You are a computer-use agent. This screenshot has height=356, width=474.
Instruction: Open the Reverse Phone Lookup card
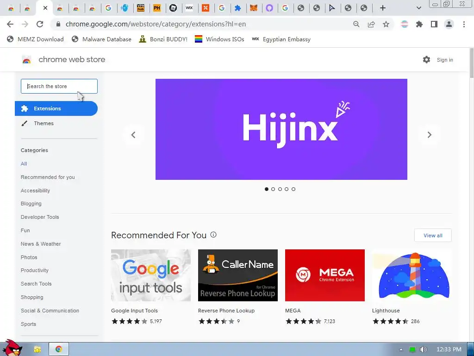(x=238, y=286)
